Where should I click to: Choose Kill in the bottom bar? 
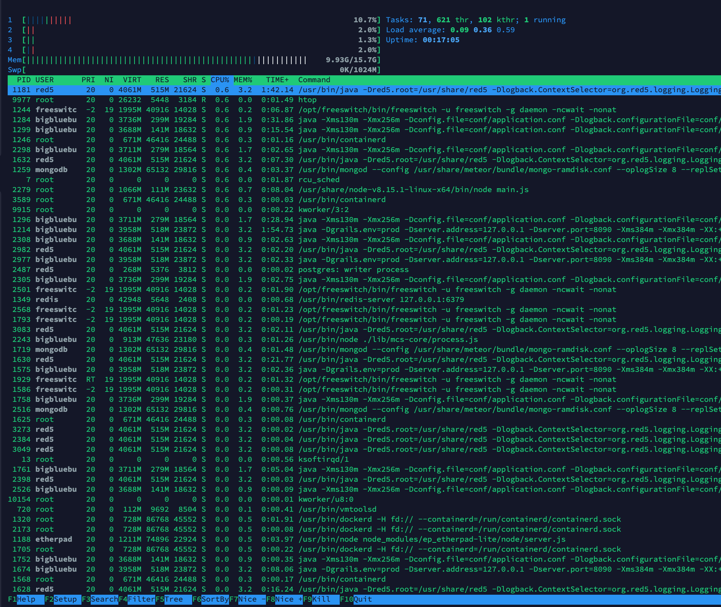tap(321, 599)
